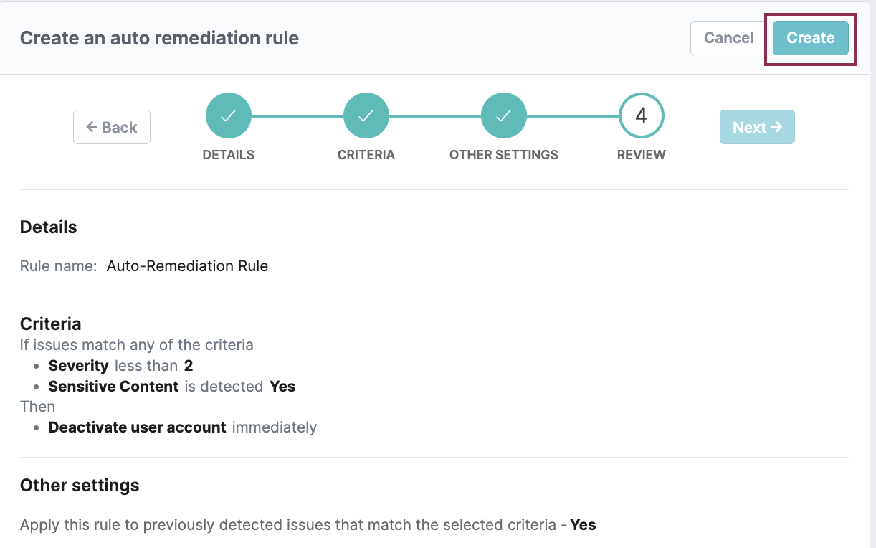Viewport: 876px width, 548px height.
Task: Click the Deactivate user account action line
Action: (182, 427)
